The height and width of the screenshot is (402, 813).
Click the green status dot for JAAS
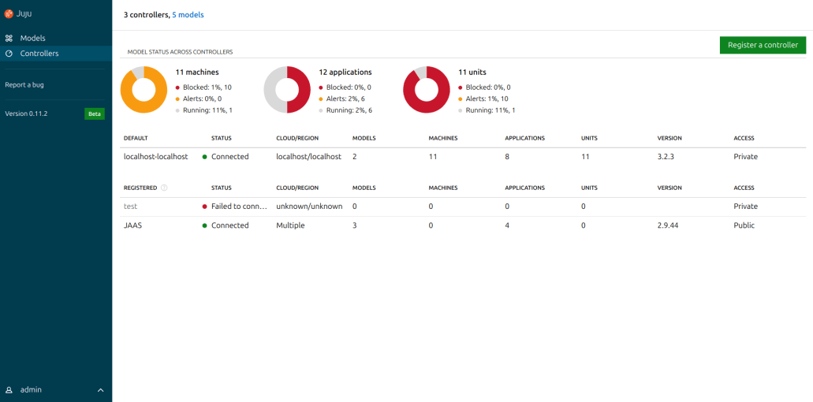tap(205, 226)
